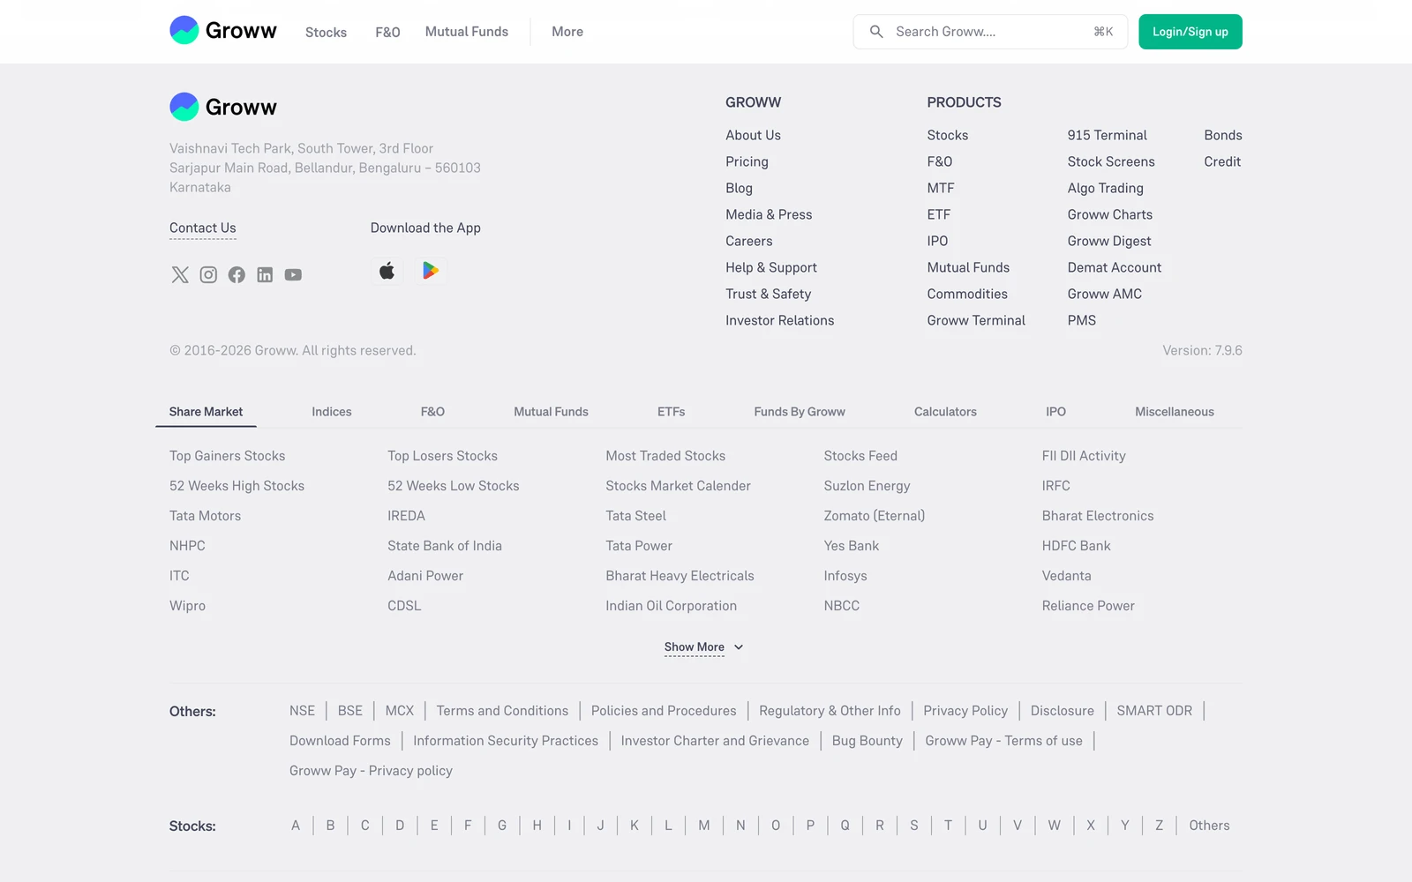Open the Careers link
Screen dimensions: 1412x882
point(748,241)
